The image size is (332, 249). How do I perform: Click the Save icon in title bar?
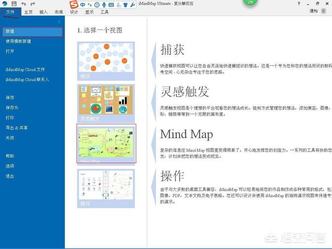point(14,4)
